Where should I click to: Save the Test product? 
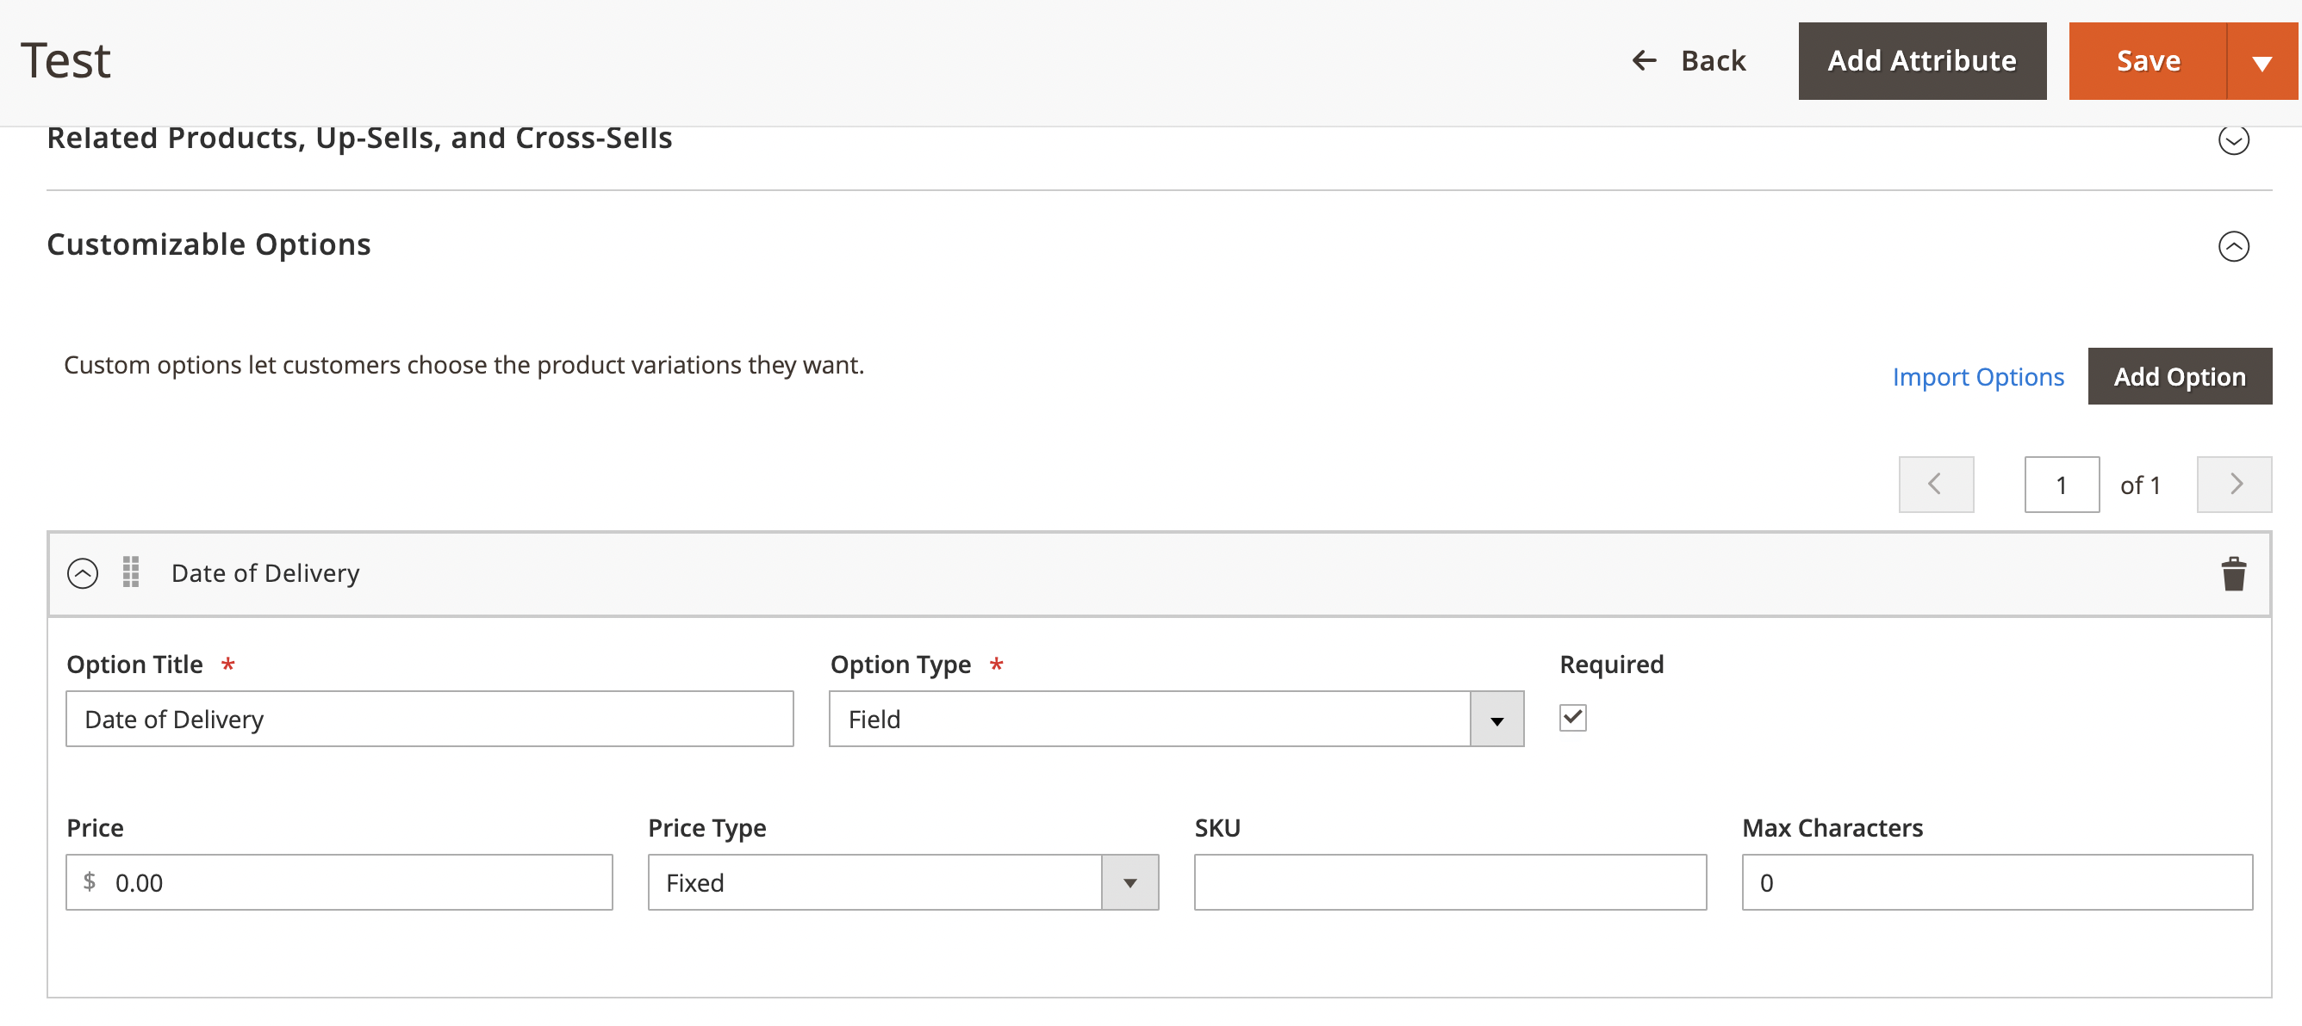(2149, 61)
